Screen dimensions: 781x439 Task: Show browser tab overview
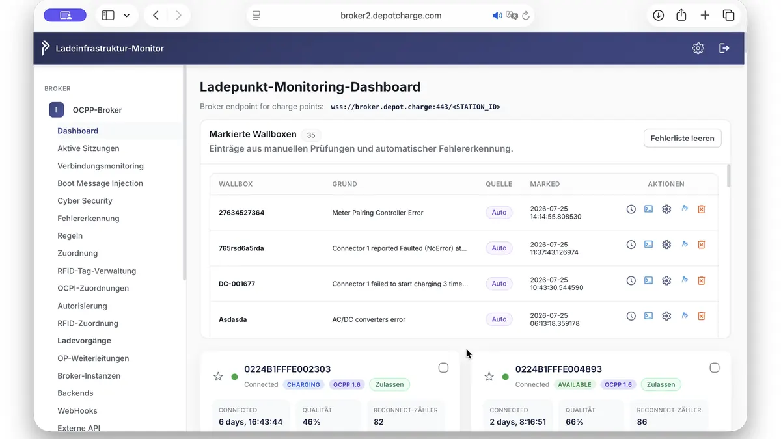(728, 15)
